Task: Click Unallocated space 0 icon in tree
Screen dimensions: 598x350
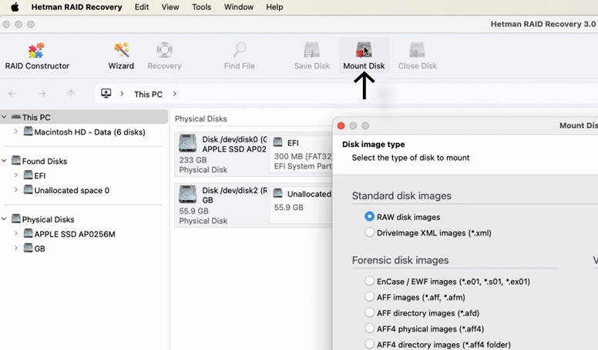Action: click(x=29, y=190)
